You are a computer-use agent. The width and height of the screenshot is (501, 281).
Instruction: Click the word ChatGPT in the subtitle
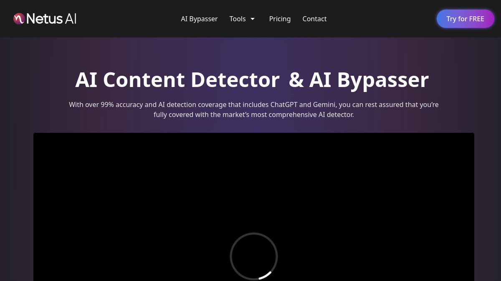(x=284, y=104)
